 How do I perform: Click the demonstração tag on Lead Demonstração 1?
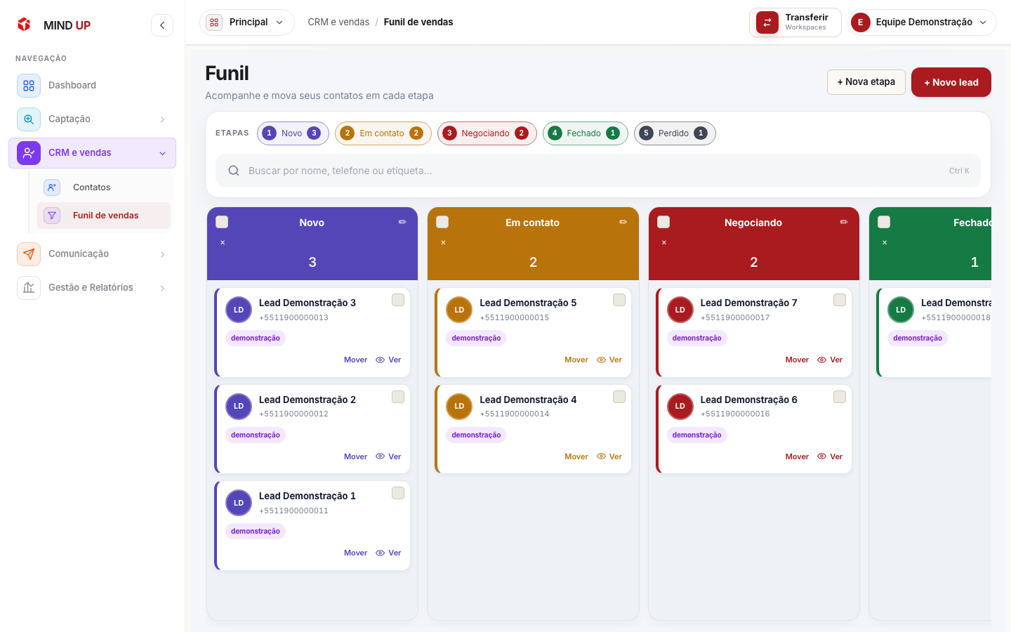click(x=256, y=532)
